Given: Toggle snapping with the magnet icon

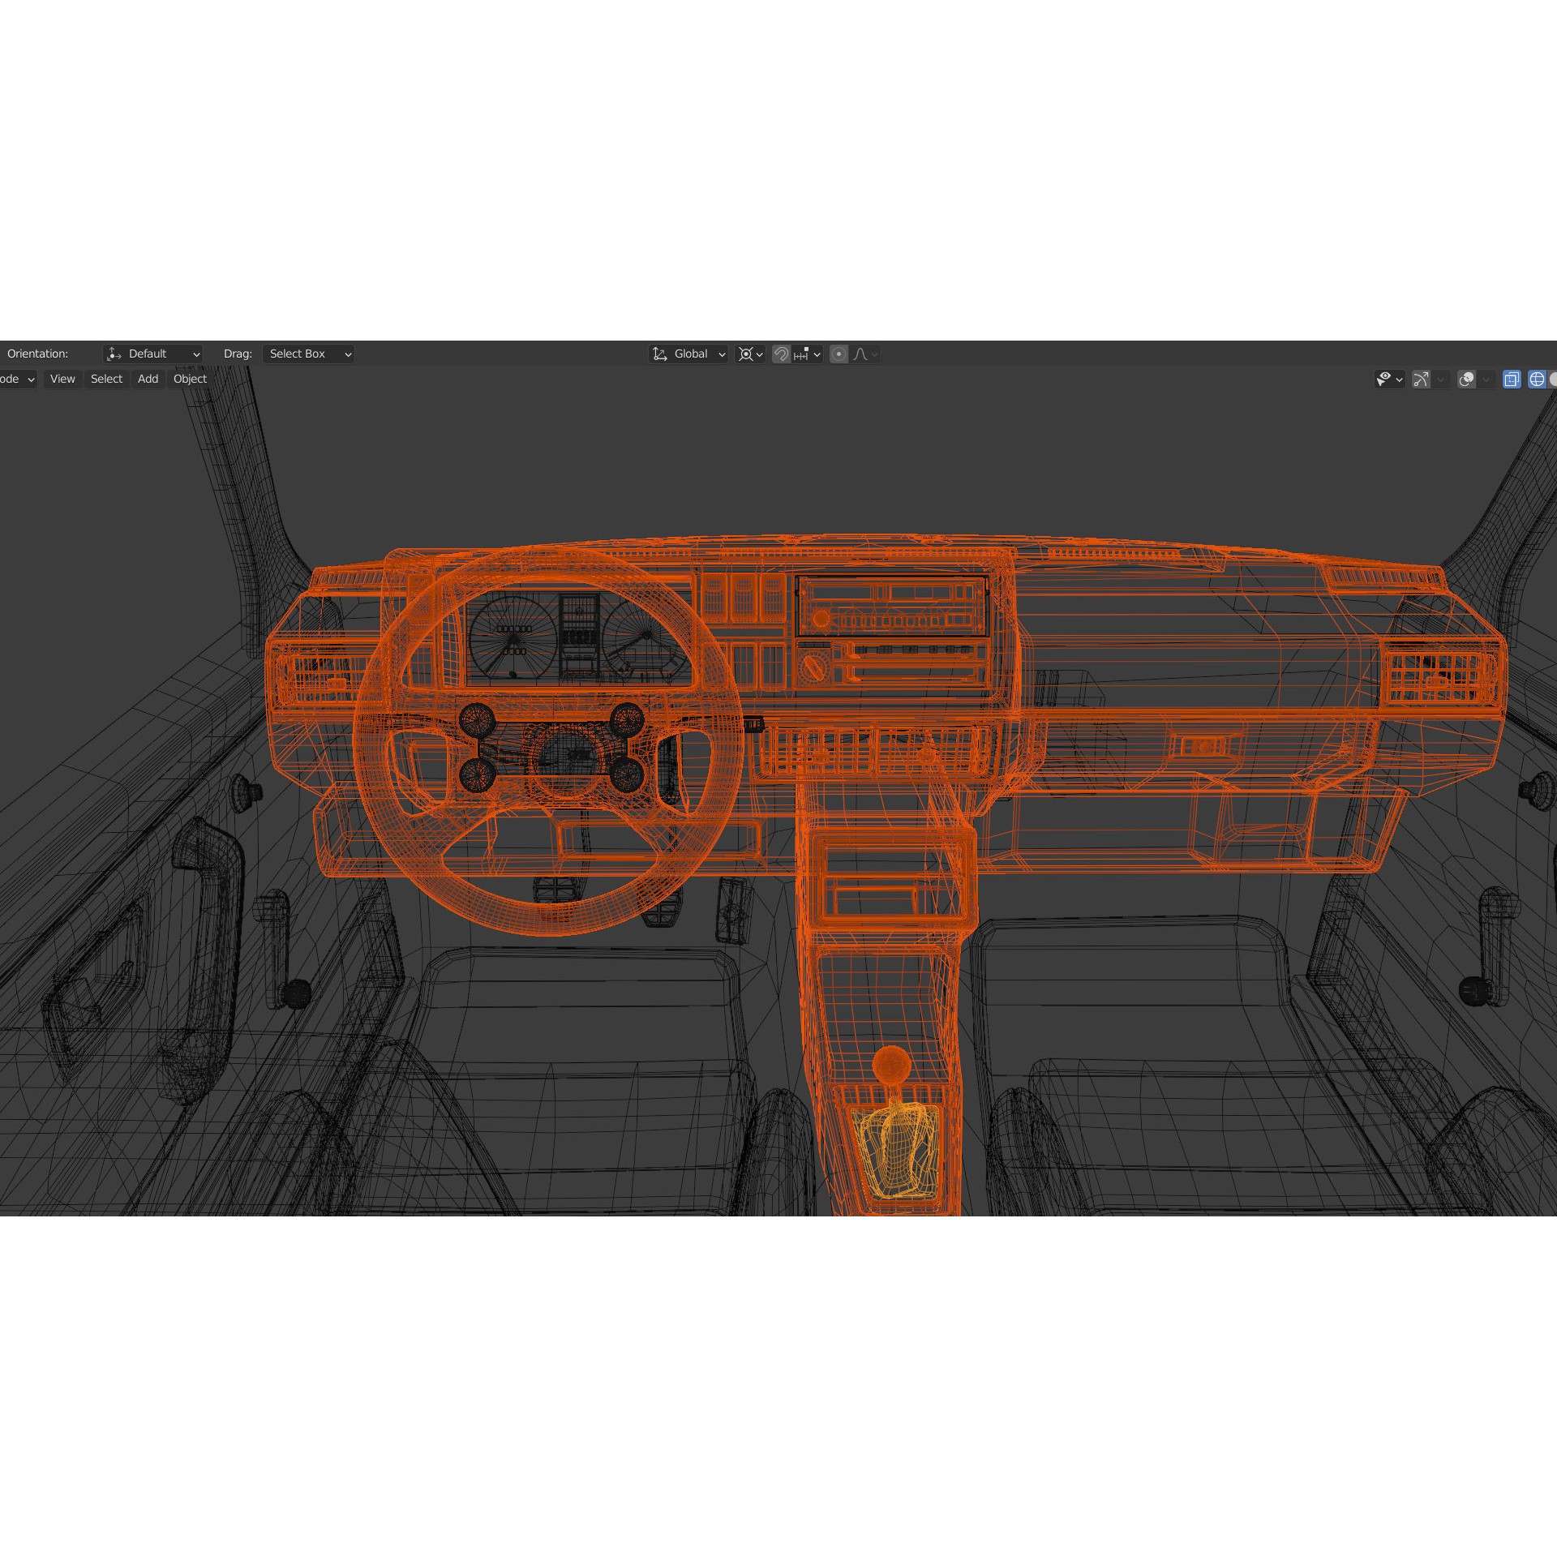Looking at the screenshot, I should click(783, 355).
